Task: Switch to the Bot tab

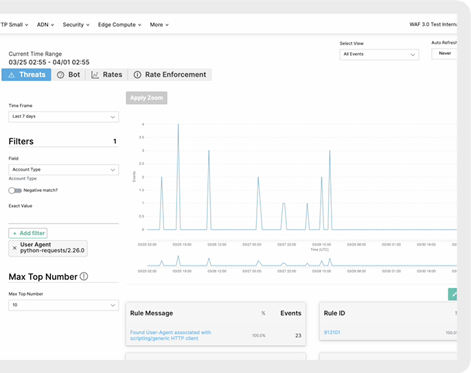Action: (x=69, y=75)
